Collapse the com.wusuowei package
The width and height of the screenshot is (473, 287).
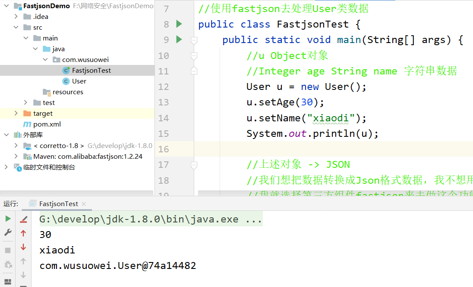pyautogui.click(x=45, y=59)
